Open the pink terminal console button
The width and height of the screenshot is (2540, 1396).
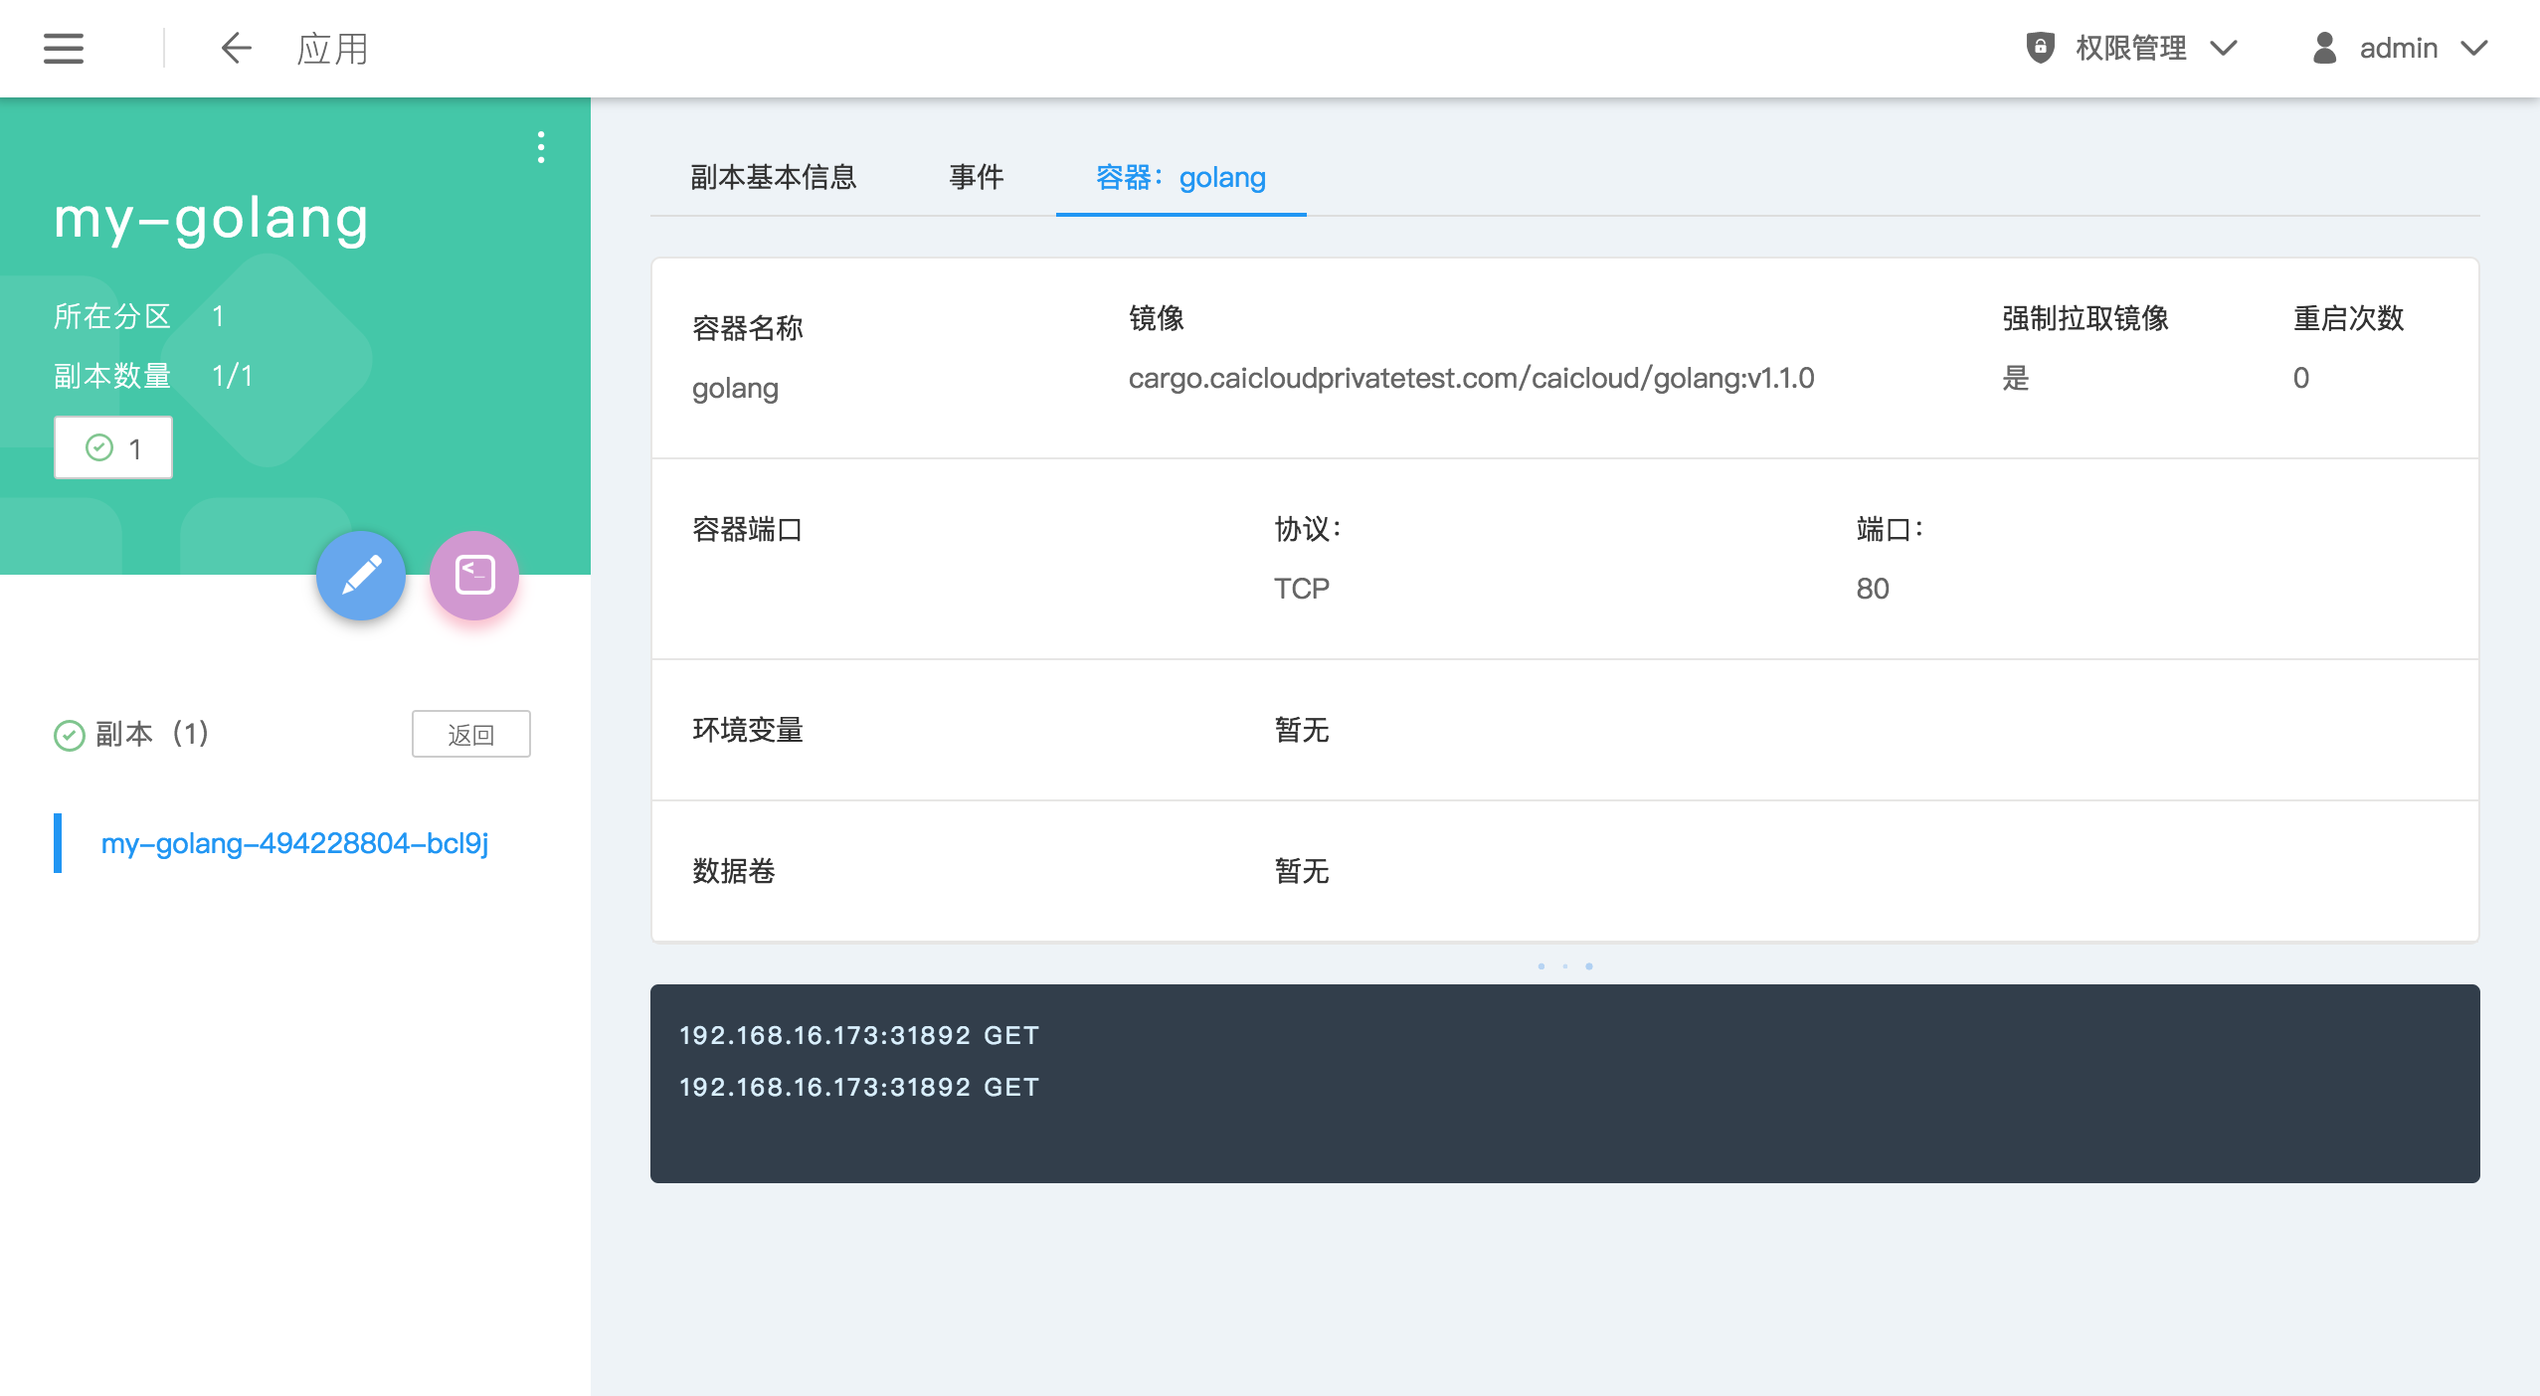point(474,576)
